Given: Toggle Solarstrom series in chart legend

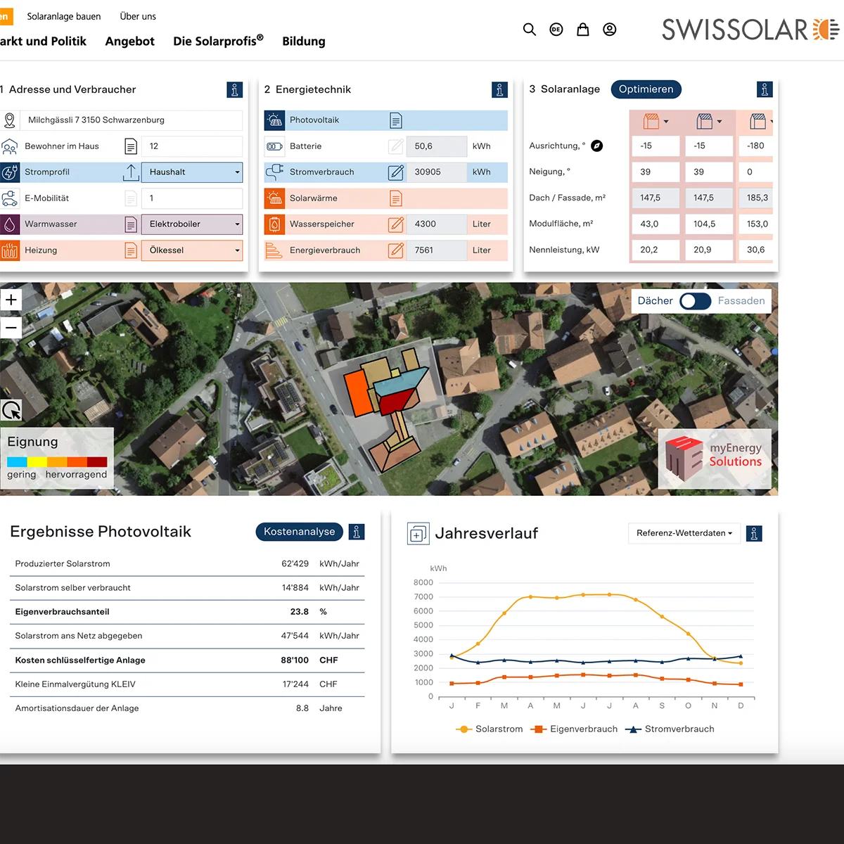Looking at the screenshot, I should (490, 729).
